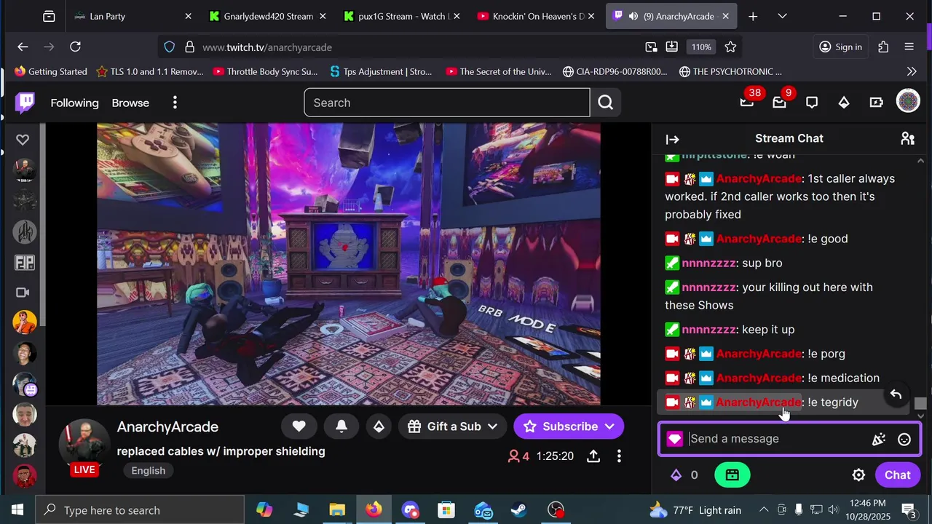
Task: Open the Twitch more options menu
Action: (175, 103)
